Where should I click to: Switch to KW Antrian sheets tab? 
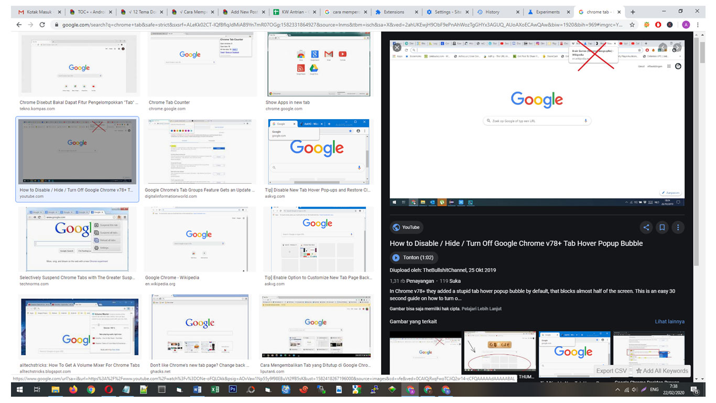pos(295,12)
